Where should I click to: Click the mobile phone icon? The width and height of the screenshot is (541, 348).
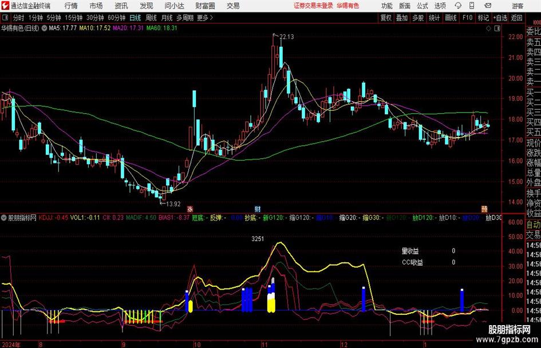coord(472,6)
